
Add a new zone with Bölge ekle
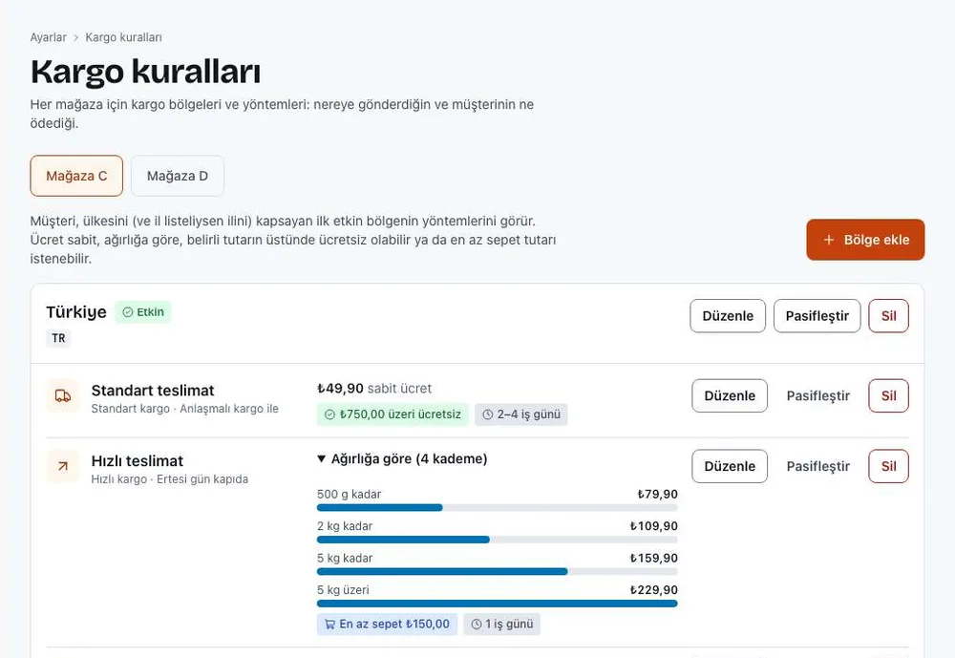tap(865, 240)
